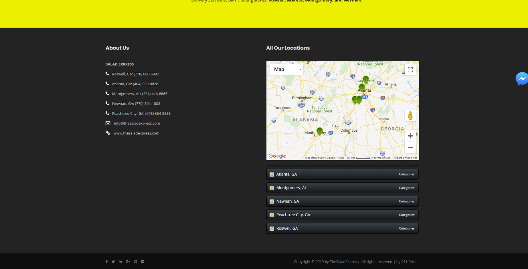Click map icon in Roswell, GA row
Viewport: 528px width, 269px height.
(272, 228)
